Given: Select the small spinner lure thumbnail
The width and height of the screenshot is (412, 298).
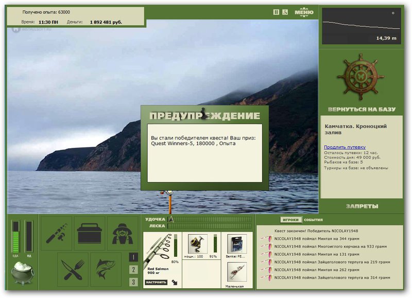Looking at the screenshot, I should [237, 272].
